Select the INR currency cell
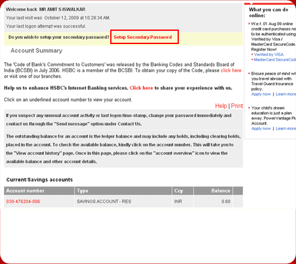 pos(183,202)
